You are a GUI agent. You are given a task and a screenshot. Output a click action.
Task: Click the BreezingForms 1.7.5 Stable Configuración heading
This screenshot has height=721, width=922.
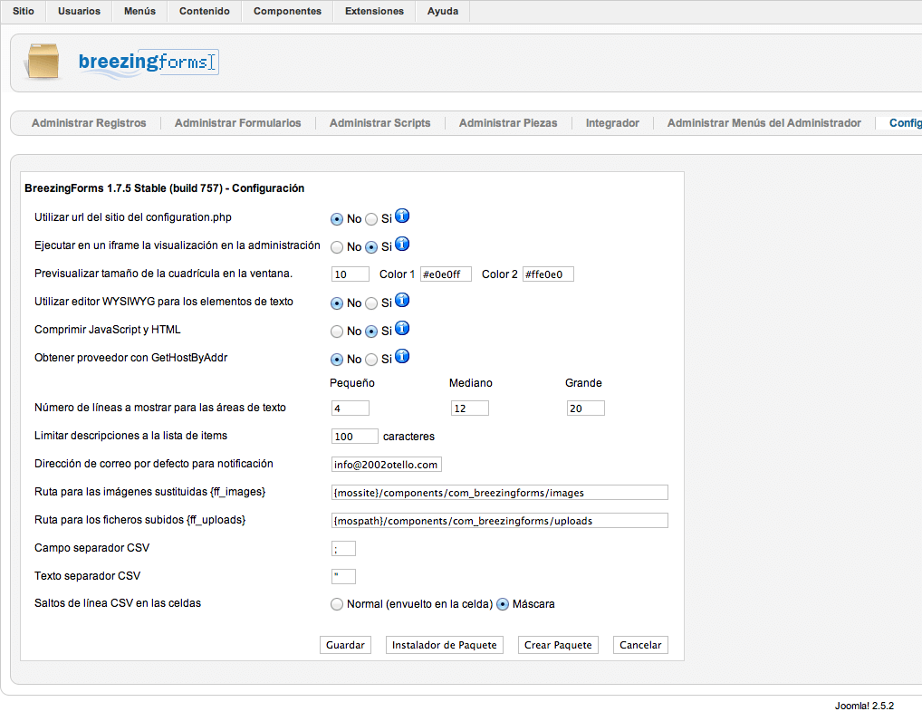pyautogui.click(x=165, y=188)
